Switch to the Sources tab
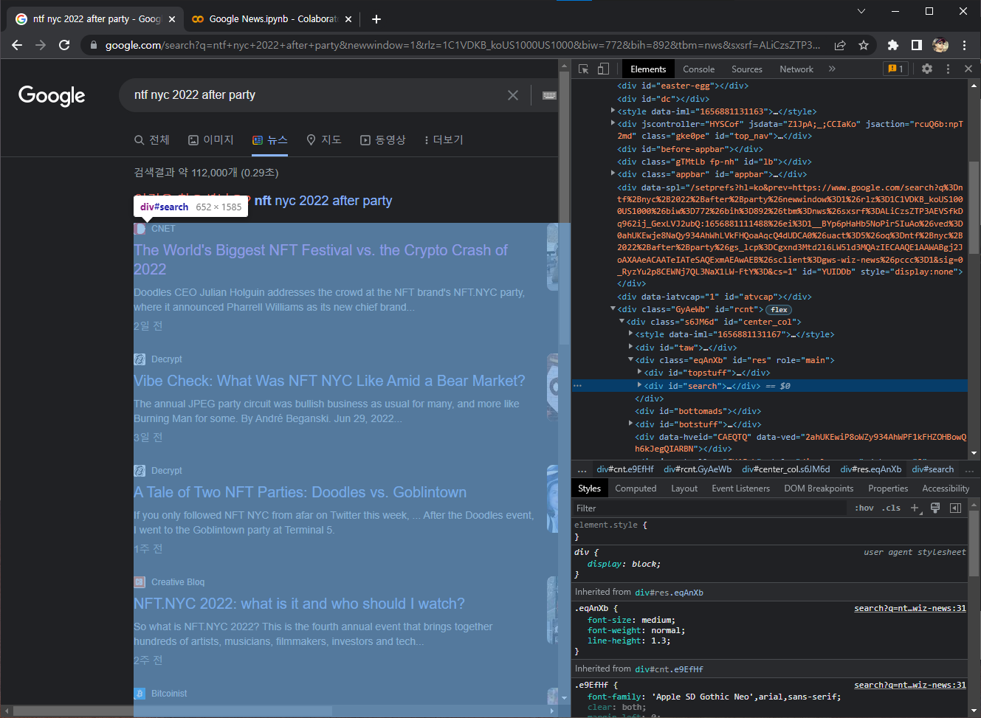This screenshot has width=981, height=718. [x=746, y=69]
